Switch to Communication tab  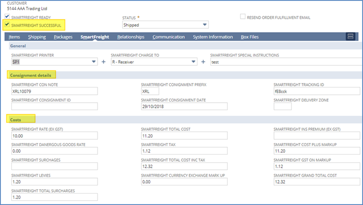pos(168,37)
